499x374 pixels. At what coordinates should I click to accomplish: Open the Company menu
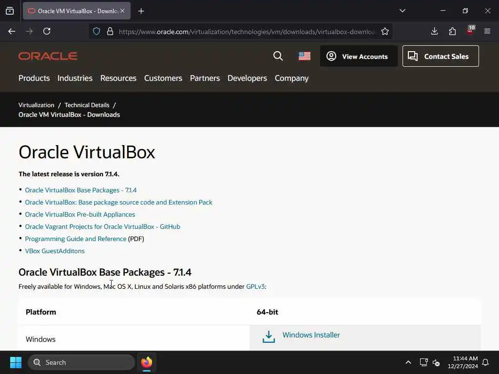[x=291, y=78]
